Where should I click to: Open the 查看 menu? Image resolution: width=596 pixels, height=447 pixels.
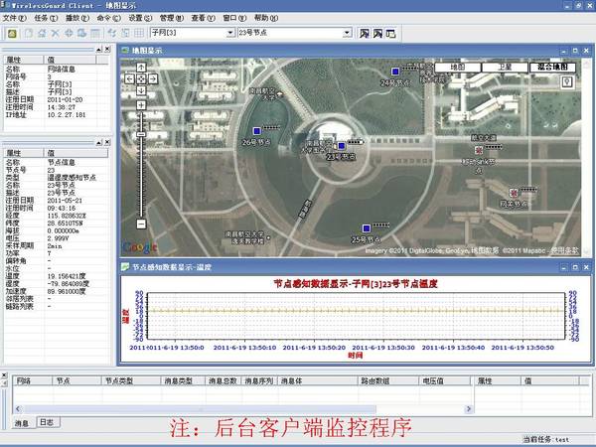[x=203, y=18]
